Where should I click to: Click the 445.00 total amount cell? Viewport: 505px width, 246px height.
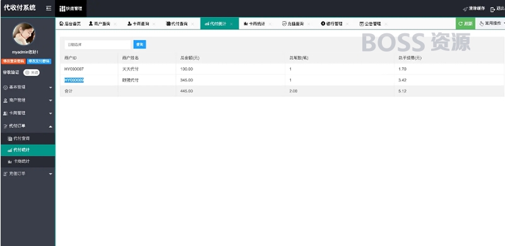coord(186,91)
